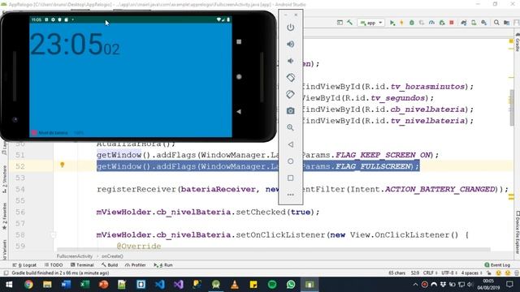Rotate the emulator left
520x292 pixels.
291,78
